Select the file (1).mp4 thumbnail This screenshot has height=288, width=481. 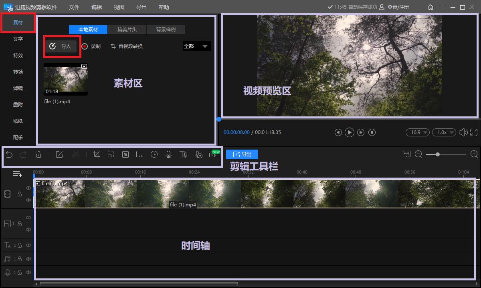(x=65, y=79)
